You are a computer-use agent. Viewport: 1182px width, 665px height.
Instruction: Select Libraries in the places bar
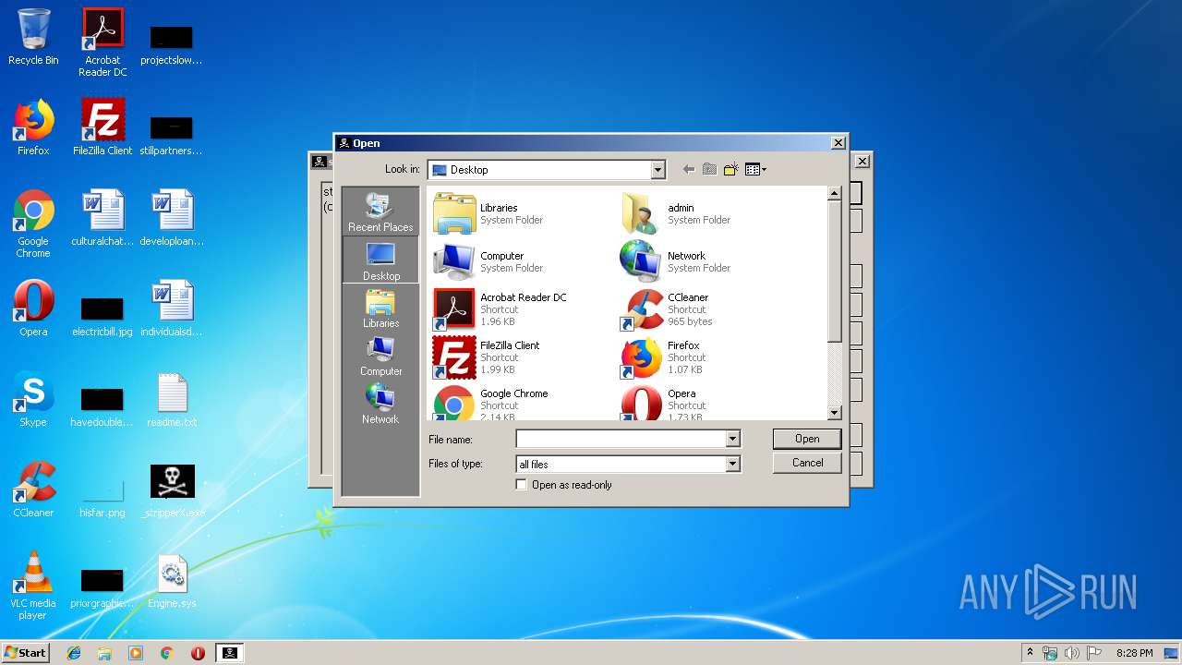point(380,309)
